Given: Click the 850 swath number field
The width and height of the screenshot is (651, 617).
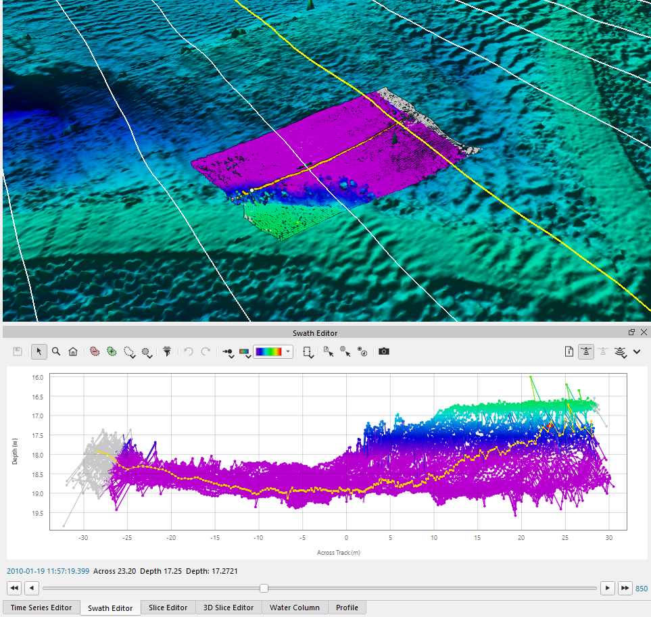Looking at the screenshot, I should (641, 589).
